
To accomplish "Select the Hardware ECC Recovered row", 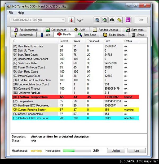I will (76, 105).
